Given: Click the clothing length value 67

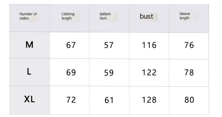Looking at the screenshot, I should click(x=71, y=45).
